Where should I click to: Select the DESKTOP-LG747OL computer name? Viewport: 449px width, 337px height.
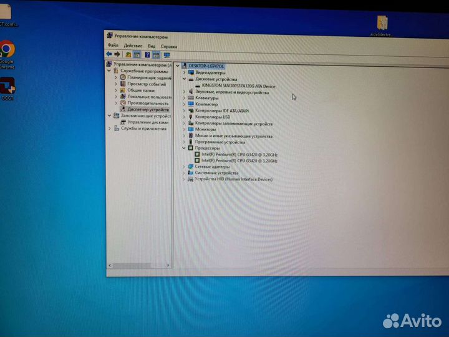[x=206, y=66]
